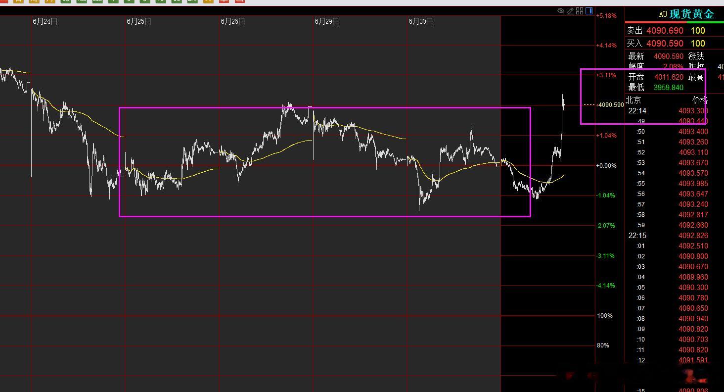Click the -1.04% axis label
724x392 pixels.
point(607,196)
